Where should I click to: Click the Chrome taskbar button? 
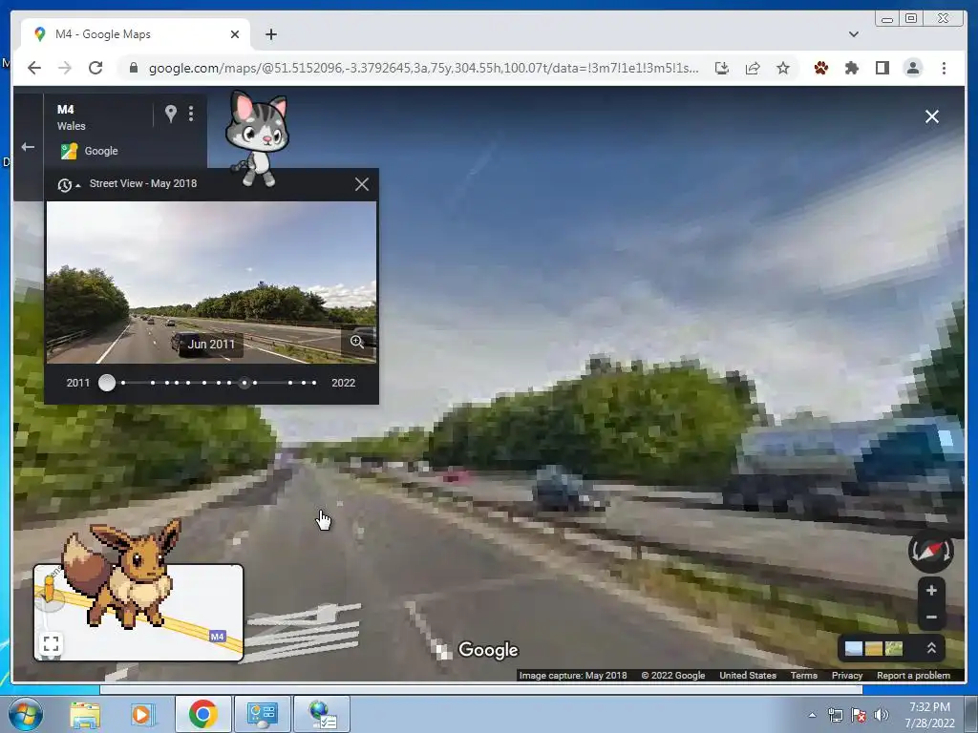[x=202, y=714]
